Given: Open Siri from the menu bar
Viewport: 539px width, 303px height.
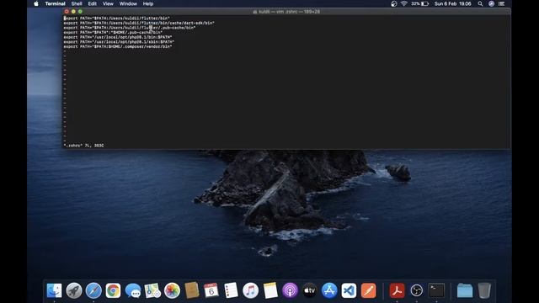Looking at the screenshot, I should pos(491,3).
